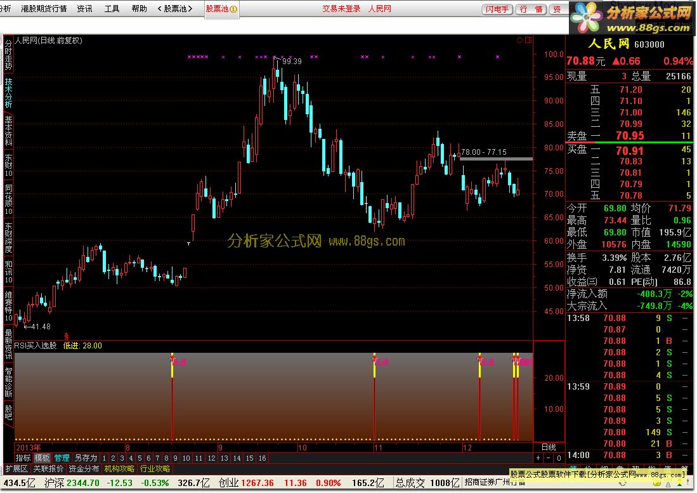
Task: Click the minus zoom button below chart
Action: point(548,458)
